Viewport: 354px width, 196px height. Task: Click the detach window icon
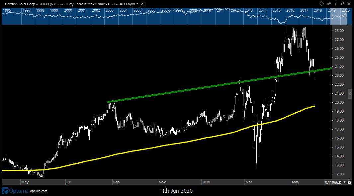(x=342, y=4)
